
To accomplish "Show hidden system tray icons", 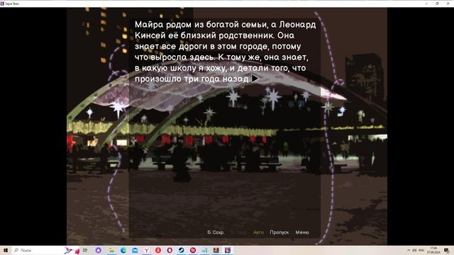I will coord(409,250).
